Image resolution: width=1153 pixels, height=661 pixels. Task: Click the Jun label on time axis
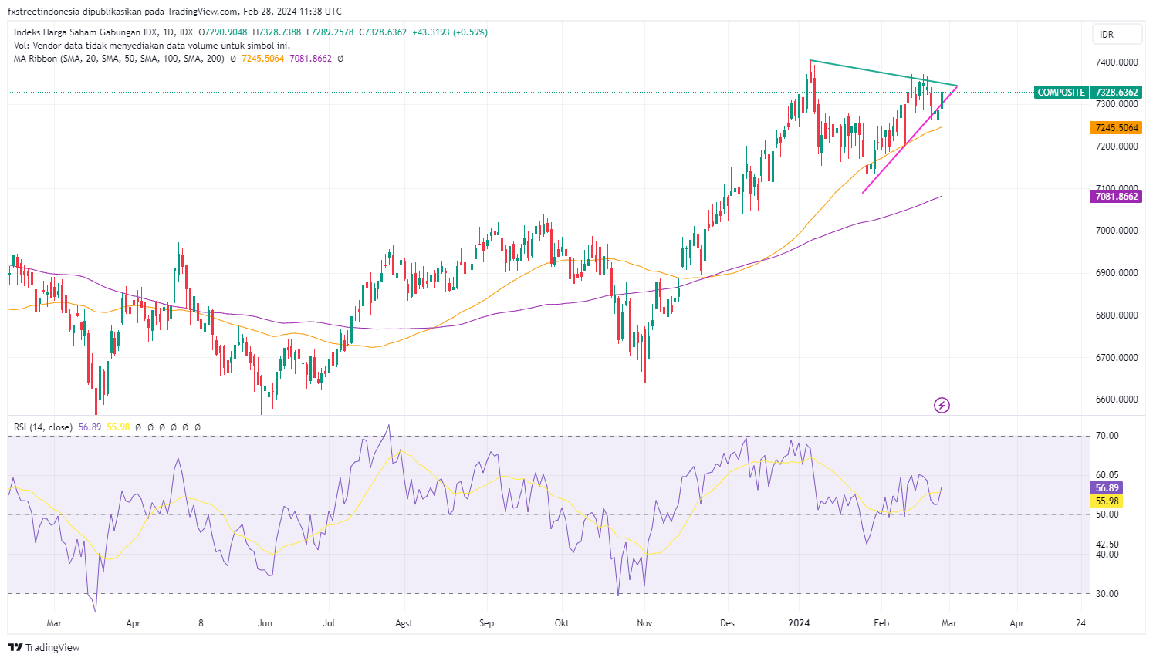[x=265, y=623]
